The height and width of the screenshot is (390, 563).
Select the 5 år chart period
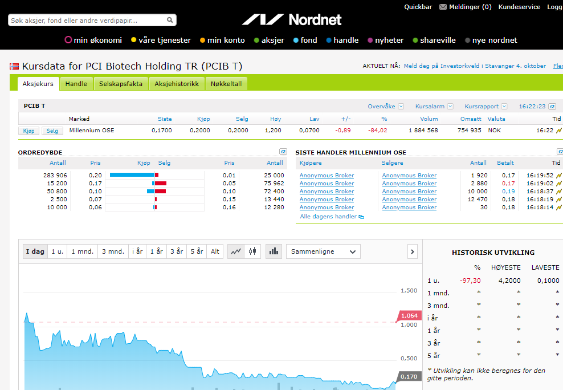197,251
